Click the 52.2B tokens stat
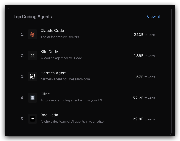This screenshot has height=141, width=180. 144,98
